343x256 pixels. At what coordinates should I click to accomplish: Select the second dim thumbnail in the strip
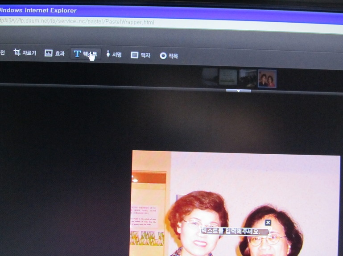[228, 77]
